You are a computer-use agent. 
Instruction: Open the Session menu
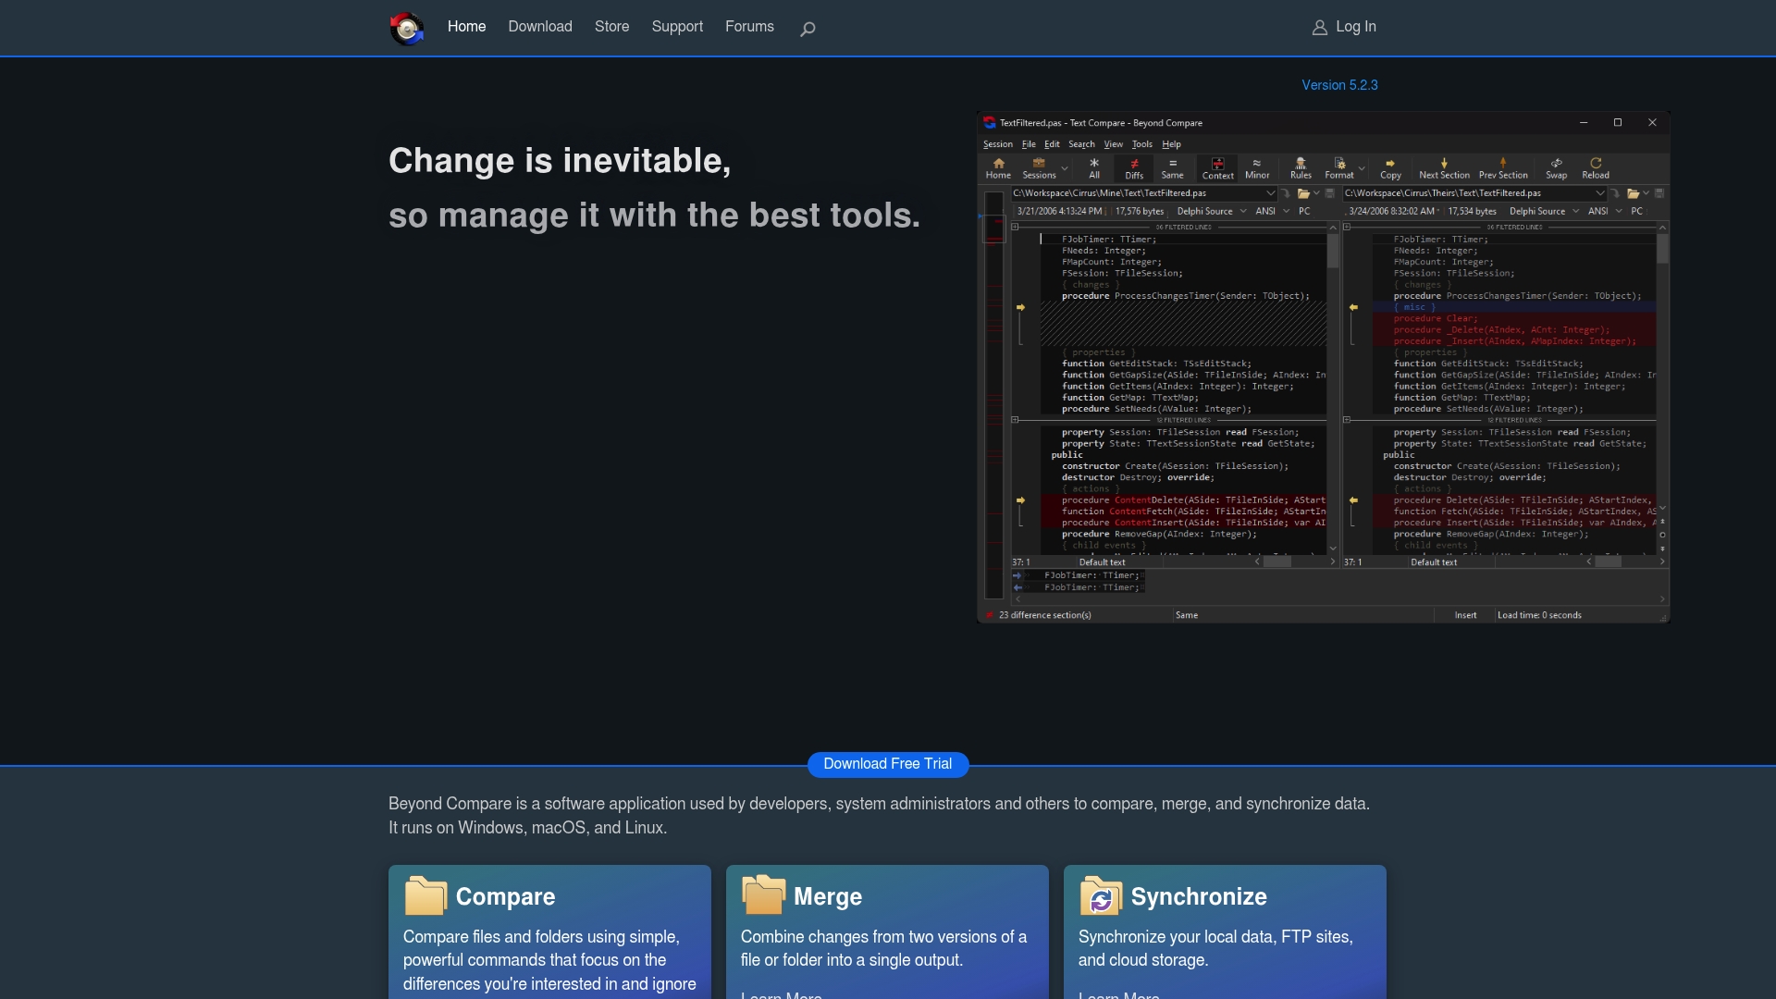click(x=997, y=144)
